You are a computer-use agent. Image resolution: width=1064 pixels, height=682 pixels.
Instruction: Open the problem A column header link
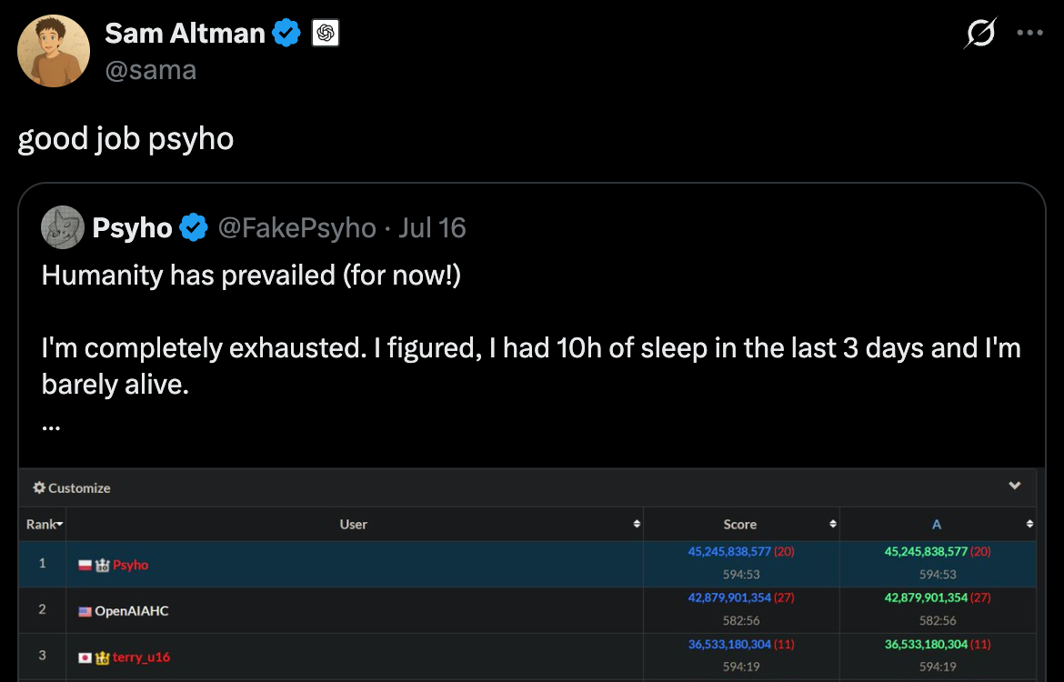click(937, 525)
